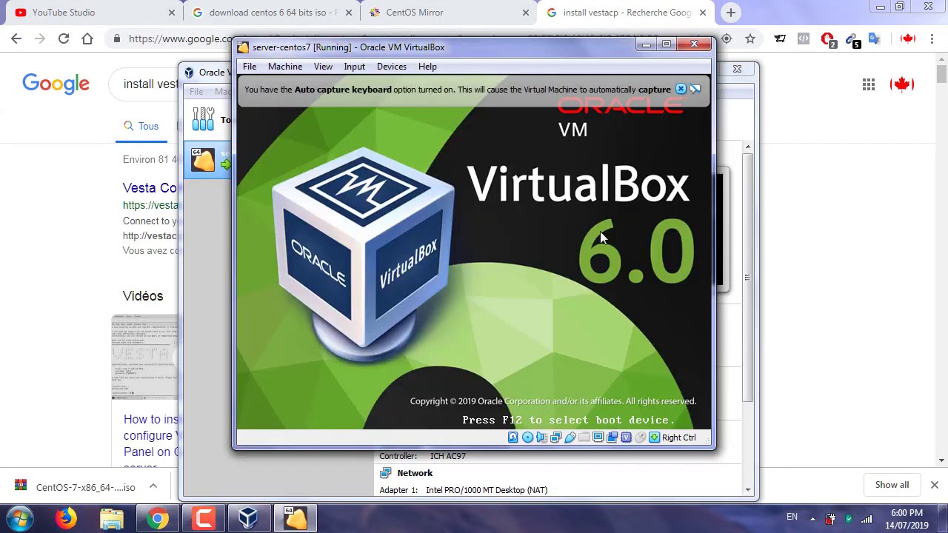The image size is (948, 533).
Task: Bookmark this page with the star icon
Action: (750, 38)
